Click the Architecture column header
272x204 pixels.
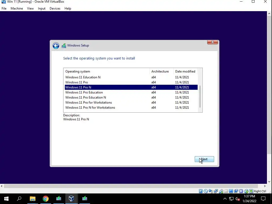161,71
